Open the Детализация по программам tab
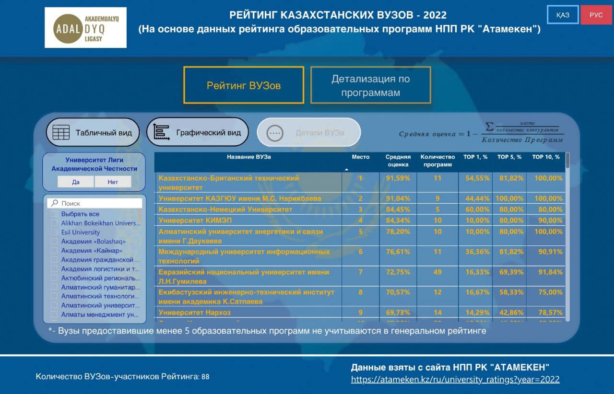Image resolution: width=614 pixels, height=394 pixels. 370,85
